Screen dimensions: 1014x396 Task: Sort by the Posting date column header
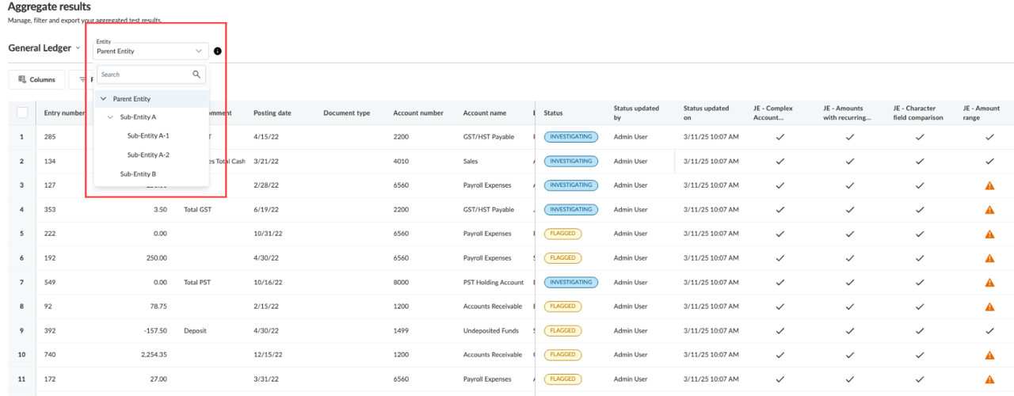(273, 113)
